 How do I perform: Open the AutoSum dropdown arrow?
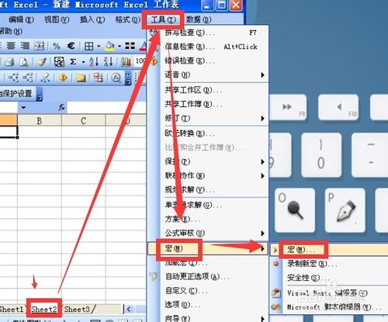click(83, 62)
